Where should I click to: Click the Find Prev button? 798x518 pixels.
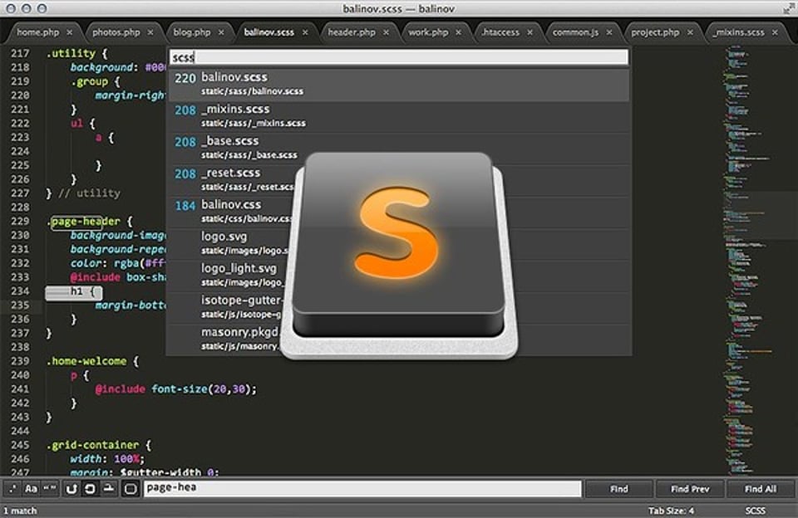point(690,489)
